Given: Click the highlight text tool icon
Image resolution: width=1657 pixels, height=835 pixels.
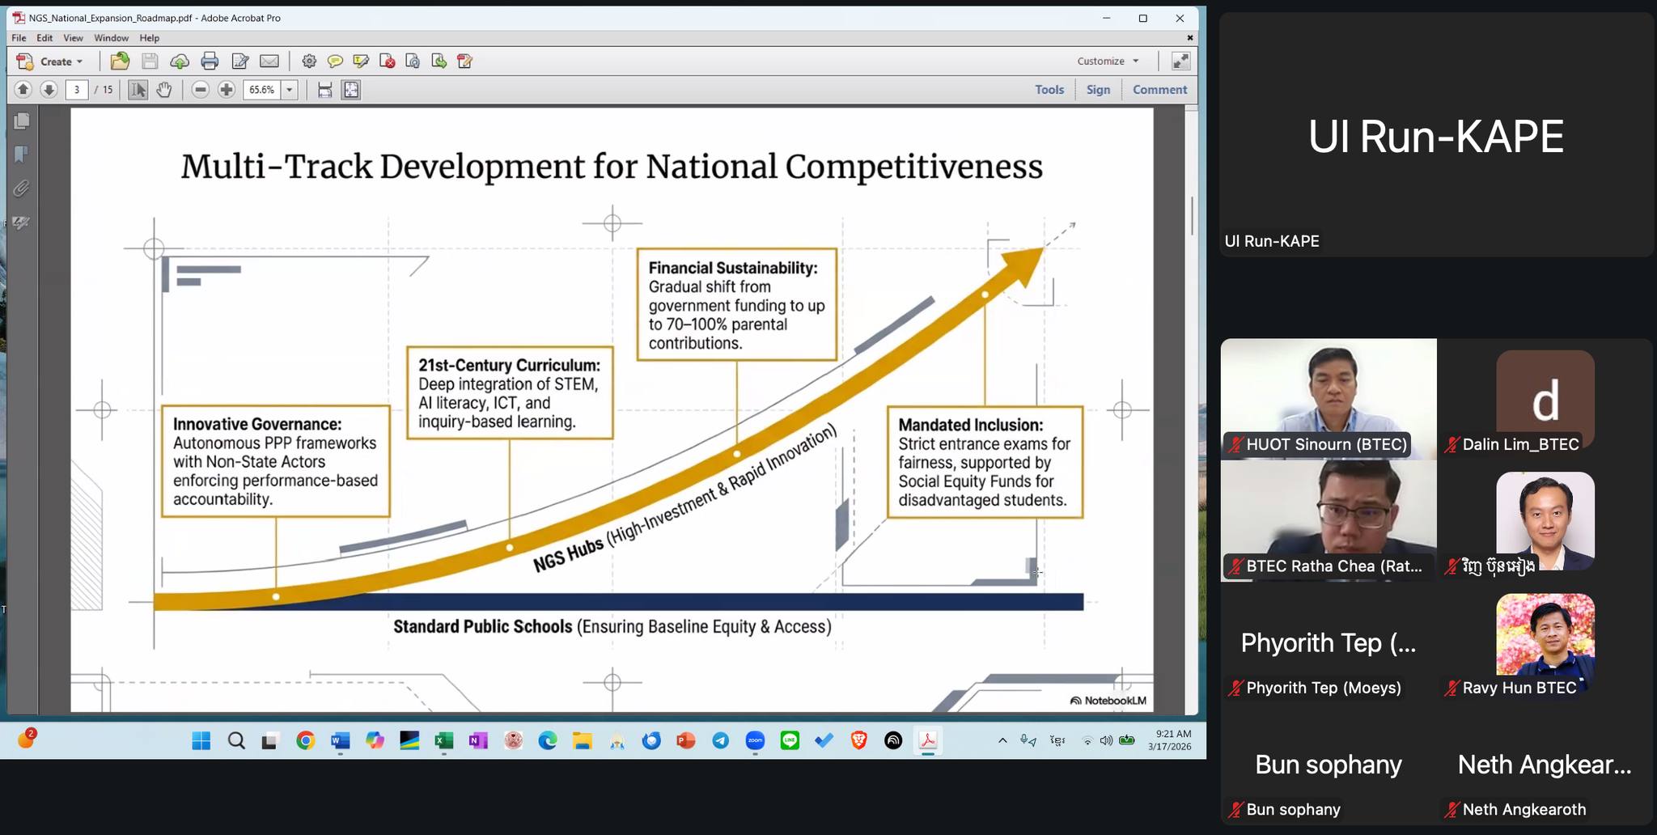Looking at the screenshot, I should point(361,61).
